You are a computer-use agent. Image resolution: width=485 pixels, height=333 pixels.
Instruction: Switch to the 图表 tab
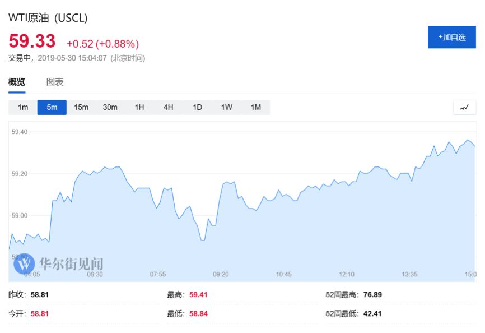pos(55,82)
